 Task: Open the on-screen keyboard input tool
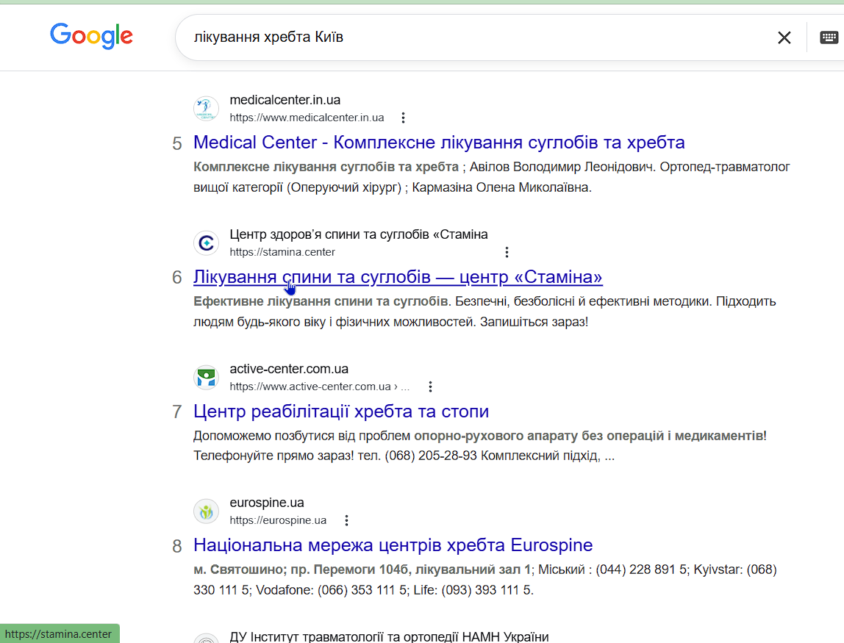829,37
